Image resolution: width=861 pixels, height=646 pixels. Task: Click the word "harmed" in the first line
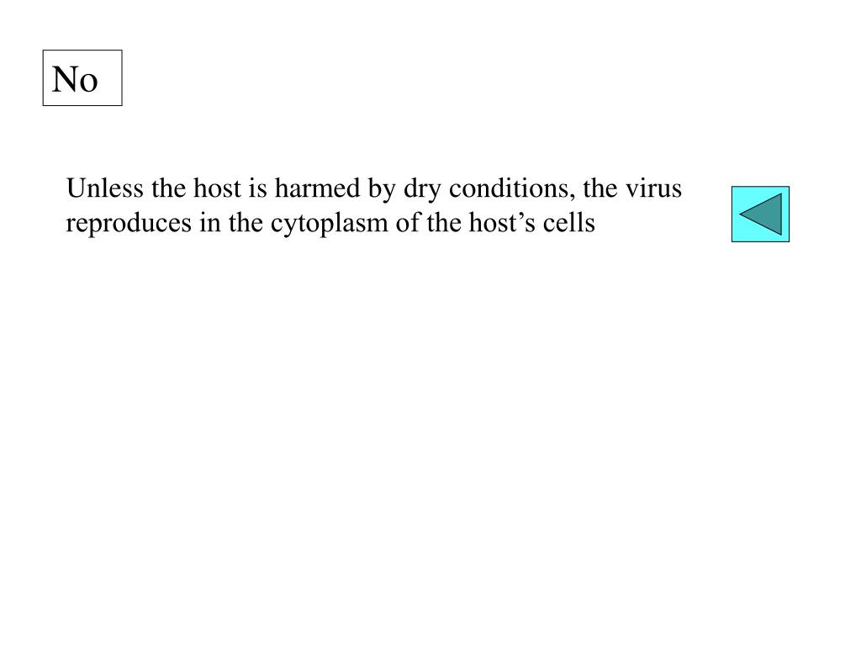click(x=317, y=188)
